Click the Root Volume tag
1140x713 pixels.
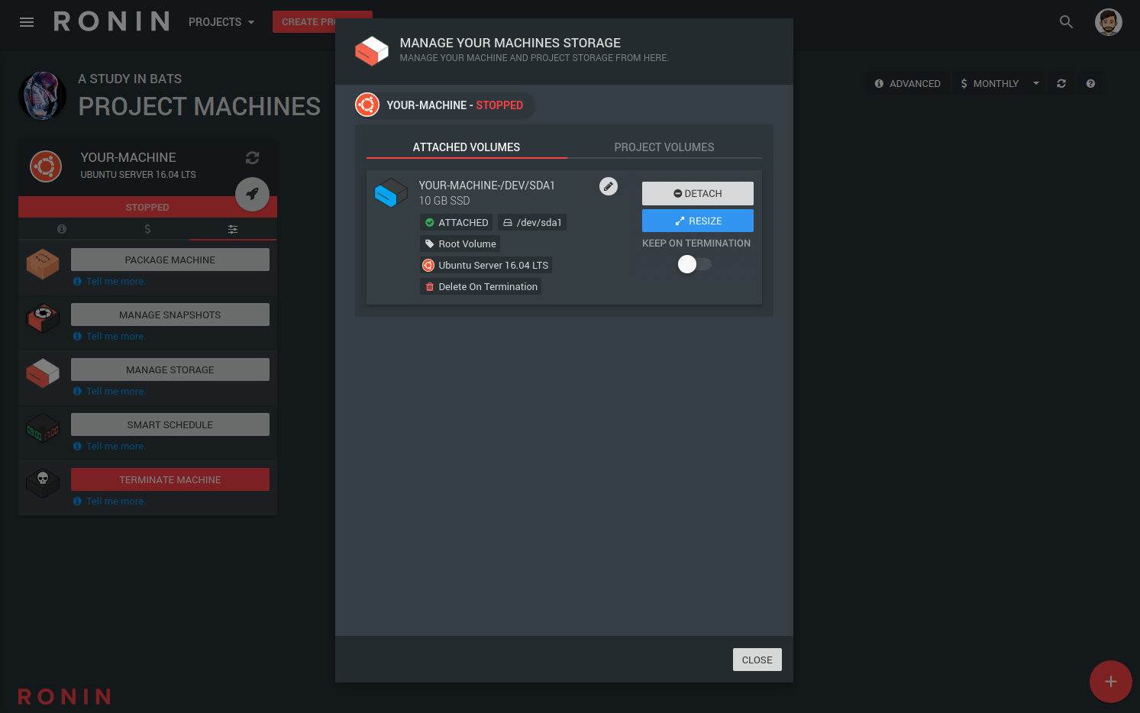point(460,244)
